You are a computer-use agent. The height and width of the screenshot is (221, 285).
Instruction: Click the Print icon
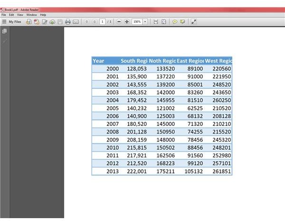click(68, 22)
